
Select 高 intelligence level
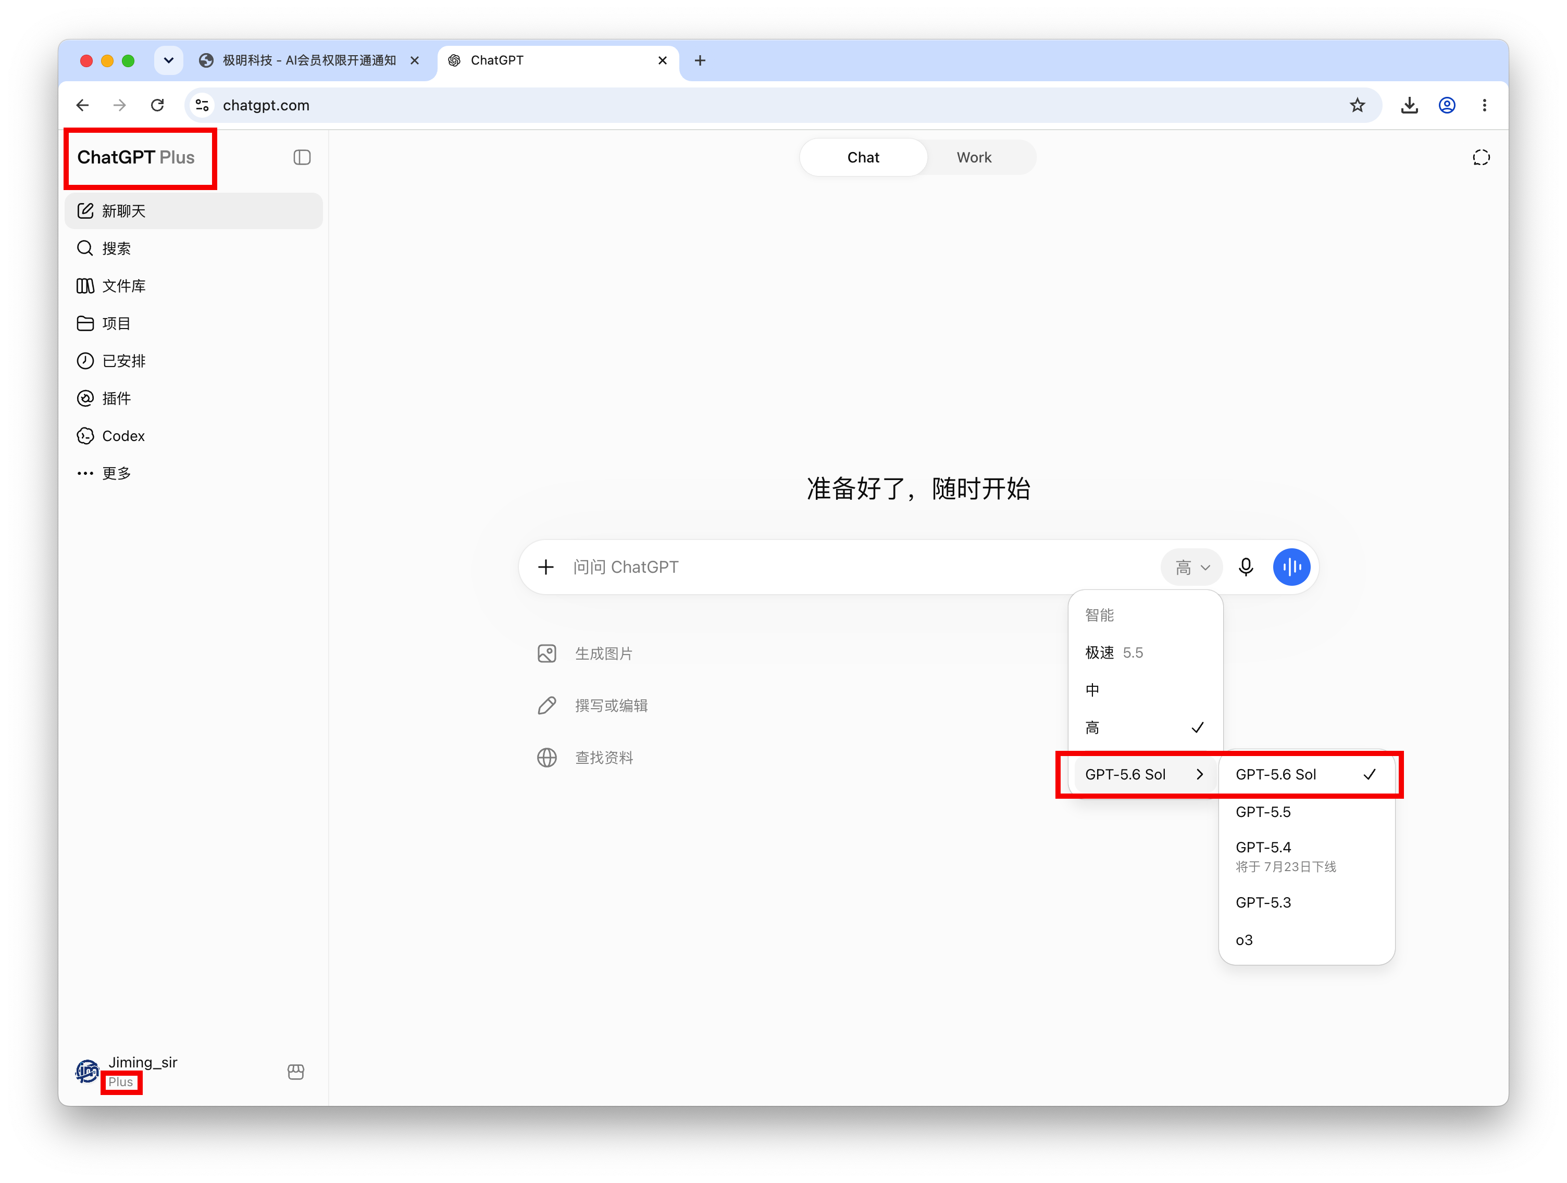pos(1145,728)
